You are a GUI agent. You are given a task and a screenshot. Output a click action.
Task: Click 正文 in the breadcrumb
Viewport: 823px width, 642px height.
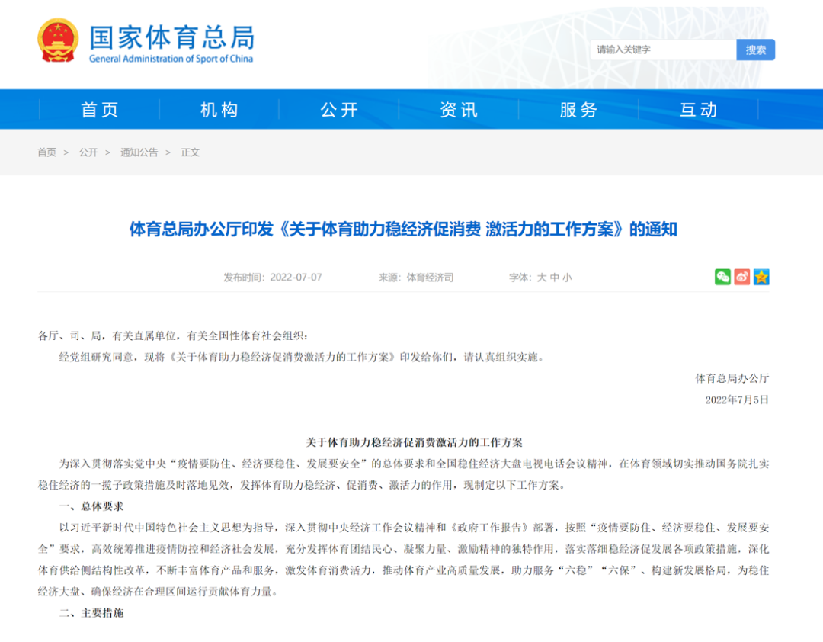click(190, 152)
